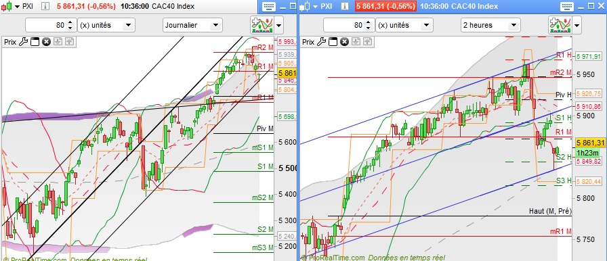Expand chart style dropdown arrow beside PXI, 2-hour window
This screenshot has height=261, width=607.
[316, 7]
